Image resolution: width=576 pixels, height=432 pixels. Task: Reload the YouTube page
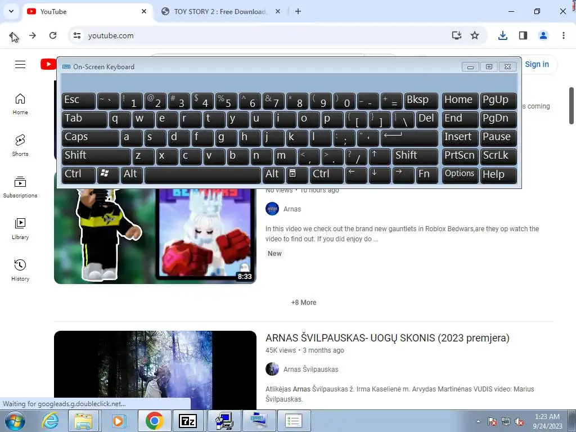click(53, 35)
